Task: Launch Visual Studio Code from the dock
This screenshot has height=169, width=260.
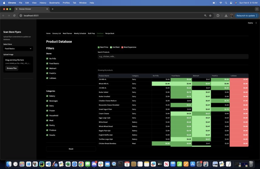Action: coord(48,164)
